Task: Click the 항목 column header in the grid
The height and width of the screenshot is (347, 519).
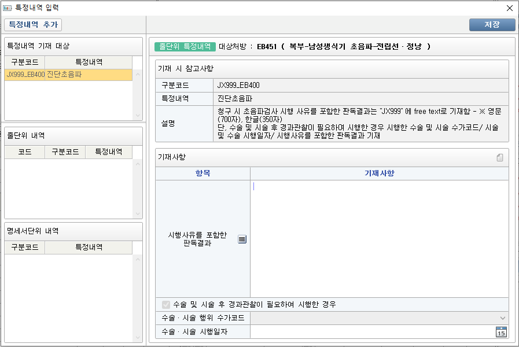Action: pos(203,173)
